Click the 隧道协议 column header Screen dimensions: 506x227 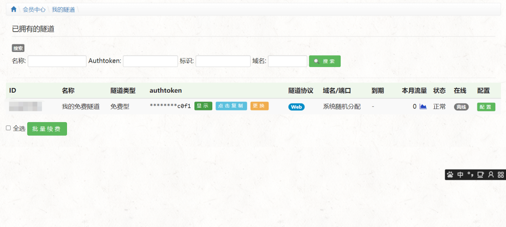pyautogui.click(x=301, y=91)
